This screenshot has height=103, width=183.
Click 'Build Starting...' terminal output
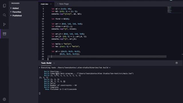pos(53,72)
